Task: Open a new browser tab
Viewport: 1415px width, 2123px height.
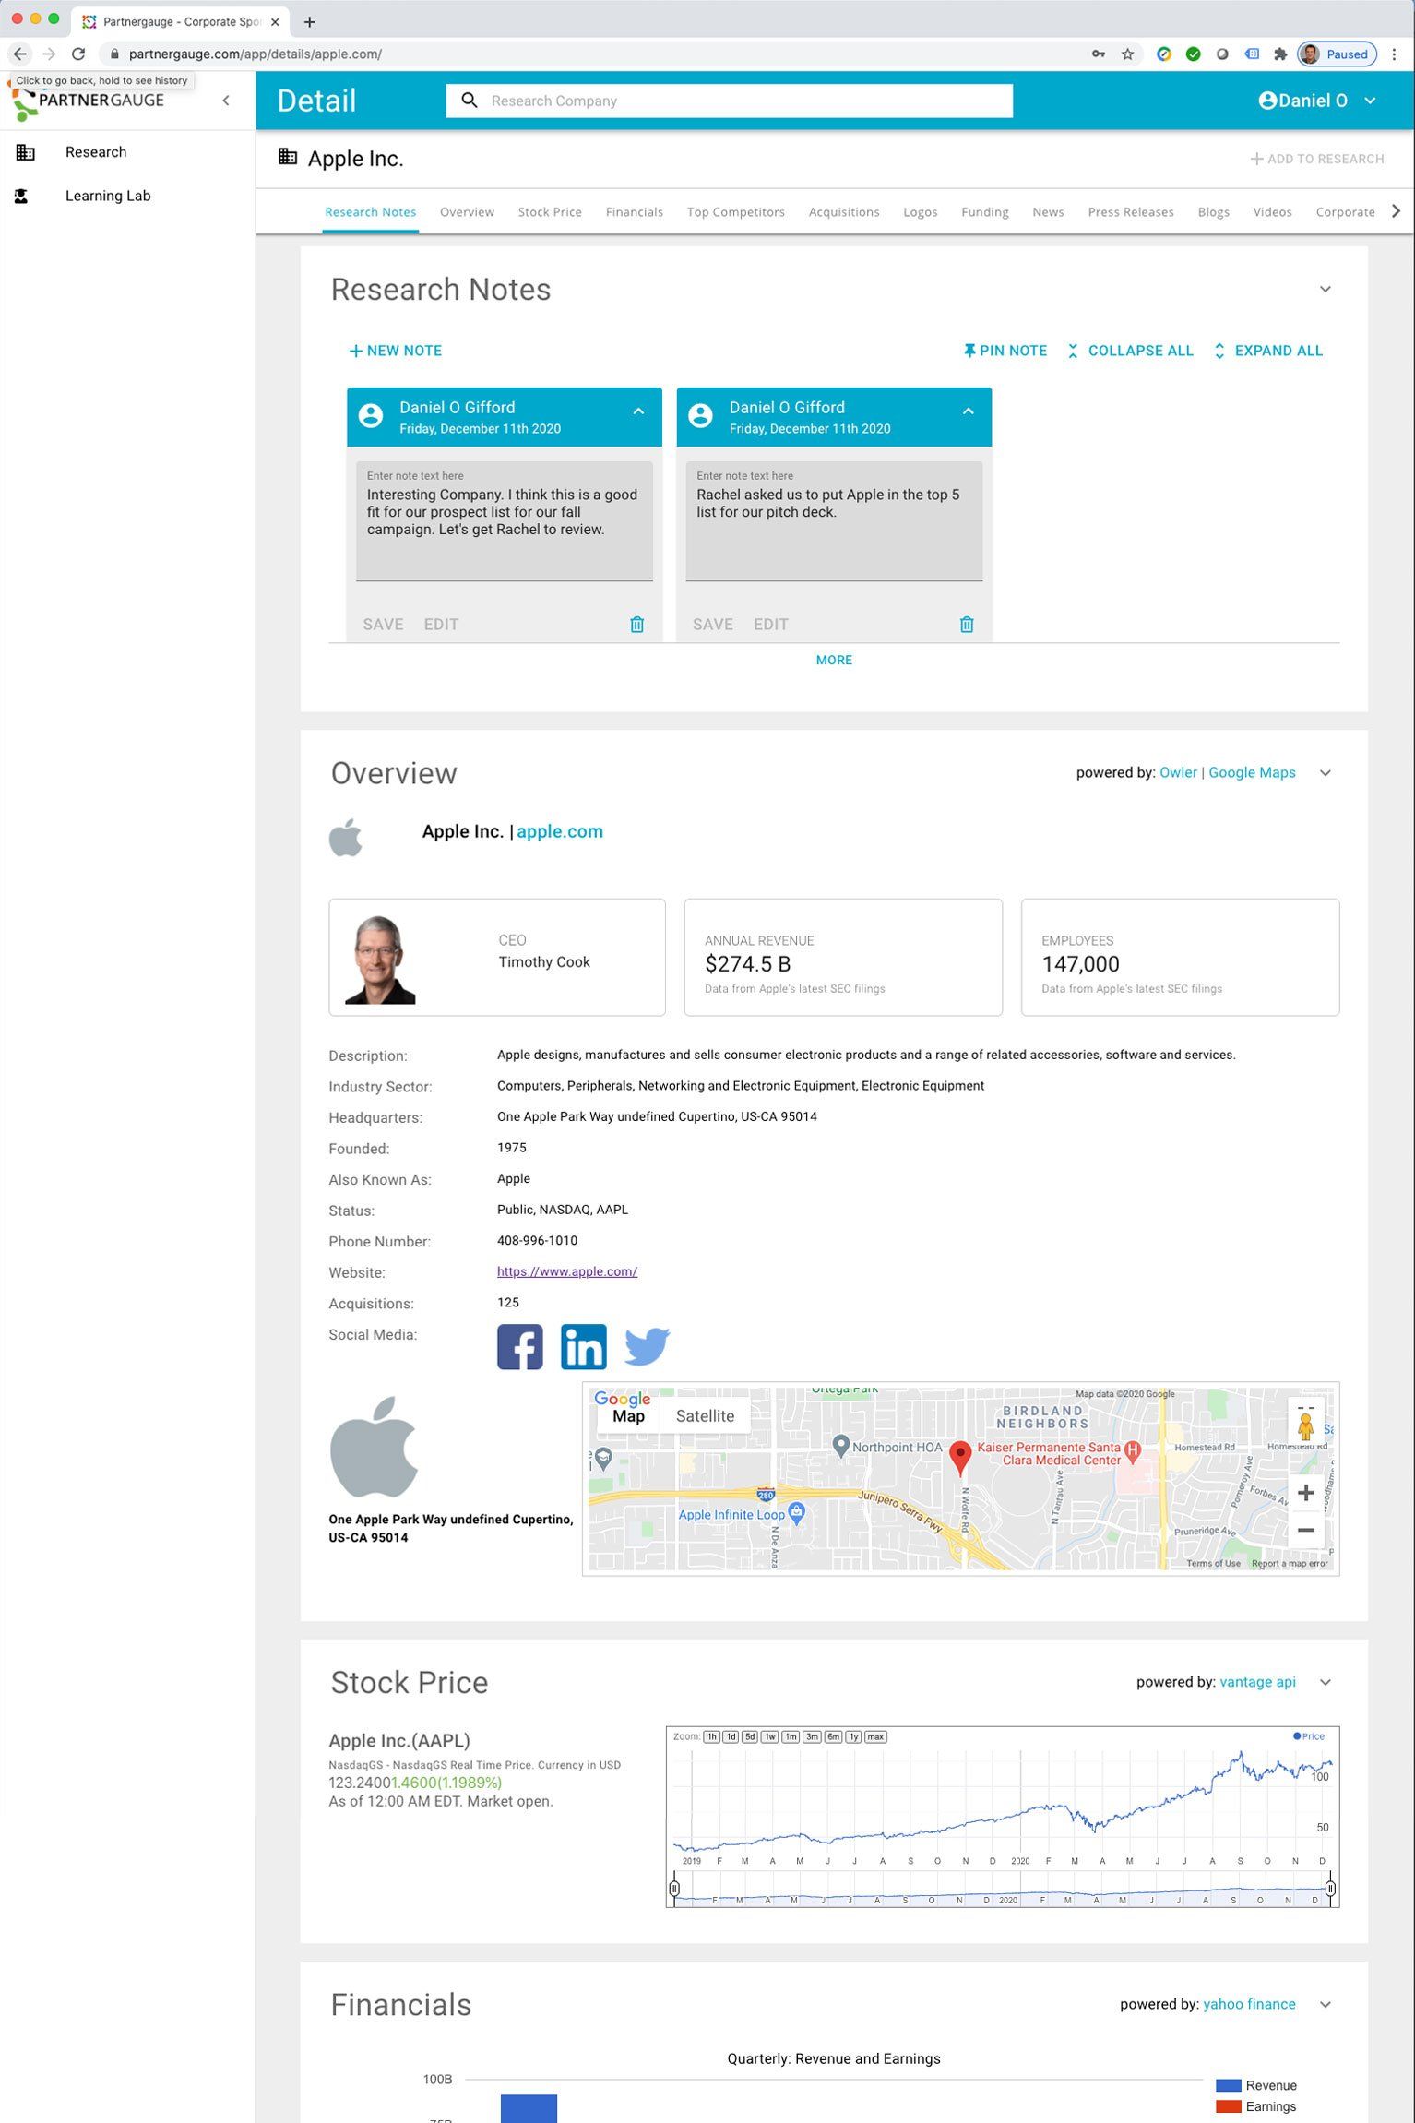Action: (310, 21)
